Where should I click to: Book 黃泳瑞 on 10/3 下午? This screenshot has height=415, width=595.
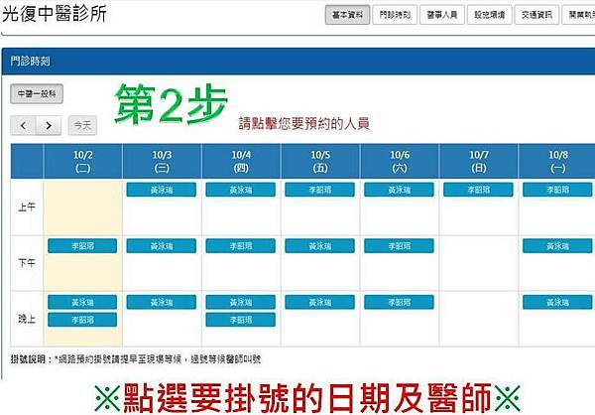[162, 246]
